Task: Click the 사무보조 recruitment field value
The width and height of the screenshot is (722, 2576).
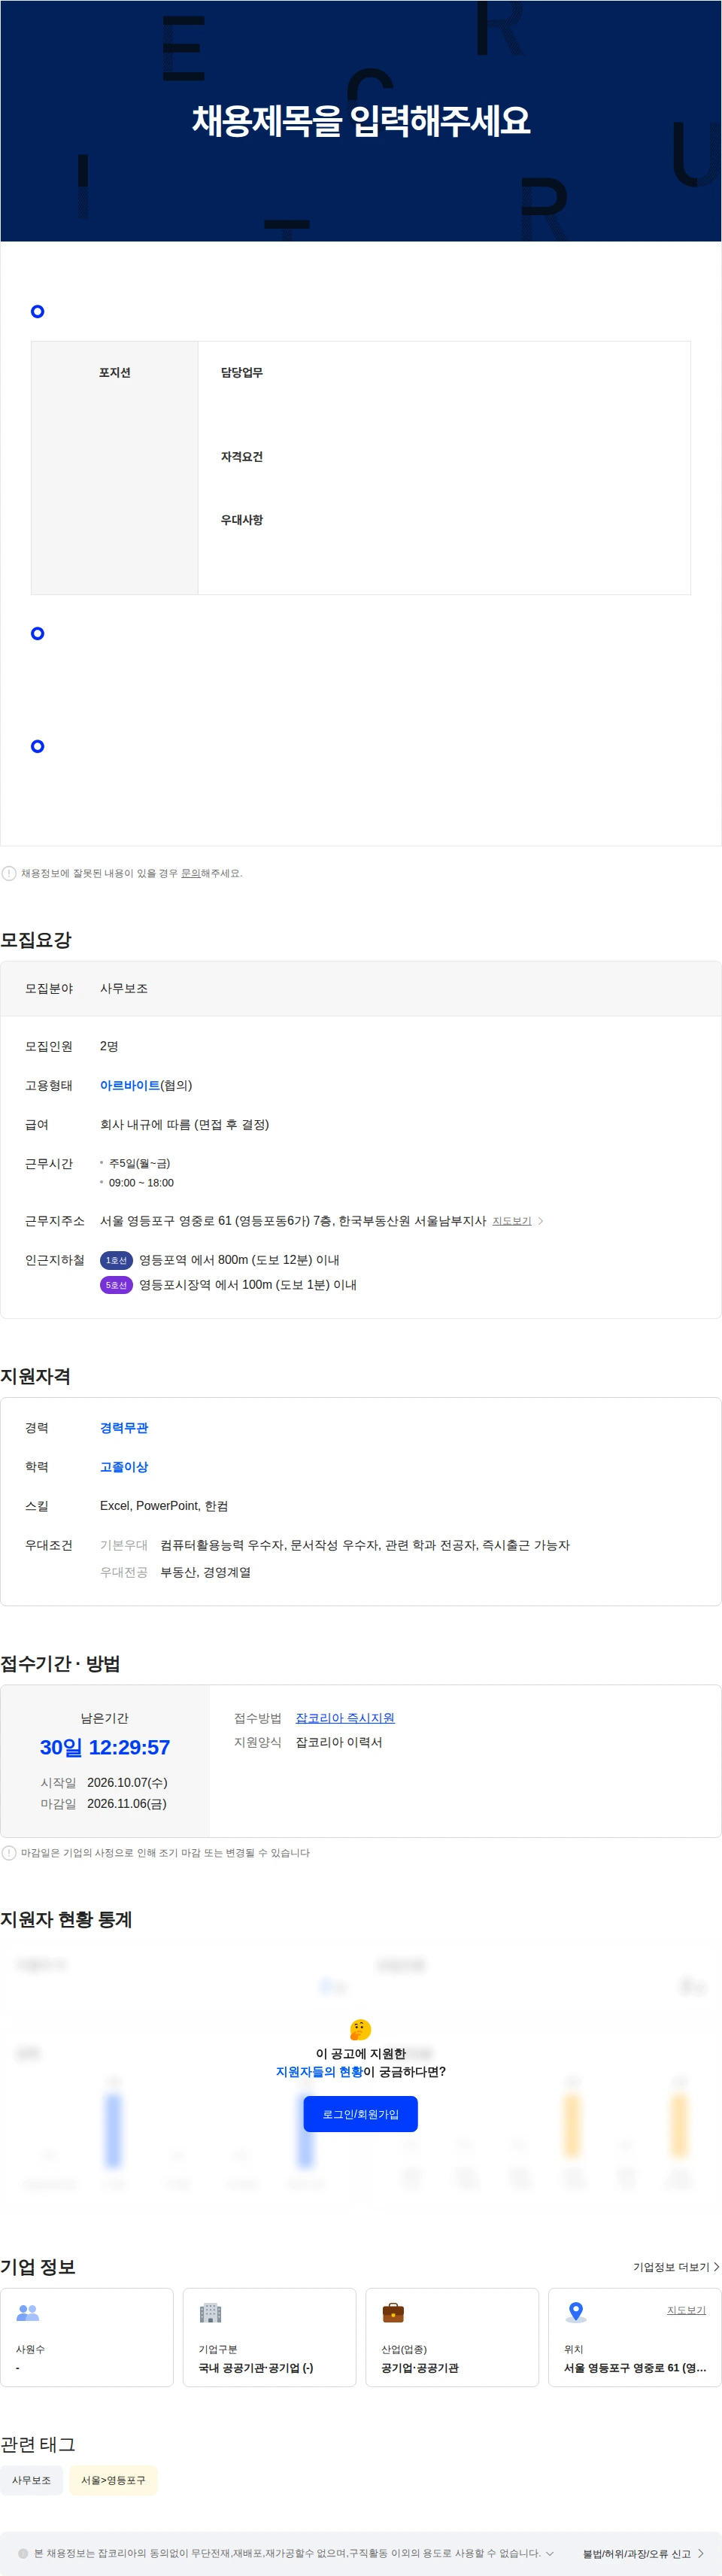Action: coord(124,988)
